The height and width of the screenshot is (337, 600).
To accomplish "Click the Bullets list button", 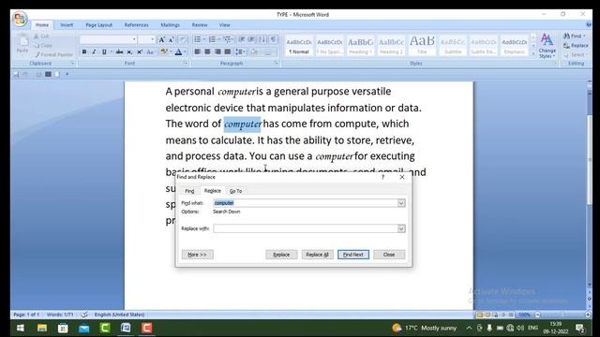I will tap(198, 39).
